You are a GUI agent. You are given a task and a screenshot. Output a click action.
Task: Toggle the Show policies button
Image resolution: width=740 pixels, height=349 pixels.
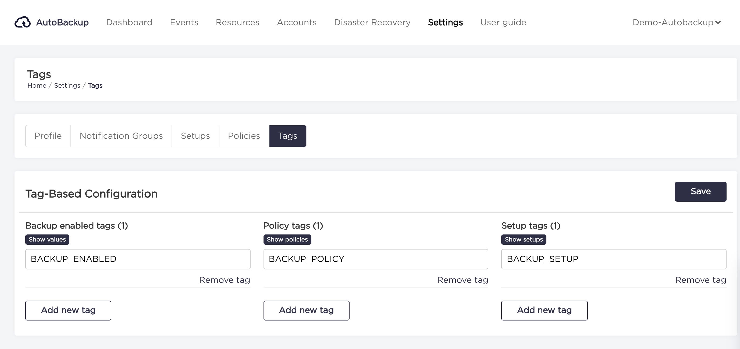click(287, 240)
